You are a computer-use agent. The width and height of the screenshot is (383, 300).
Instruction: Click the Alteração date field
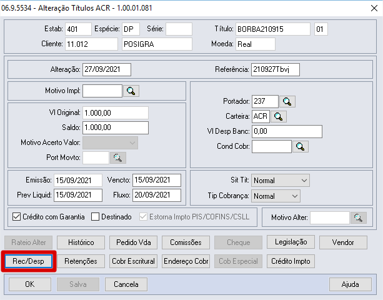click(x=107, y=69)
